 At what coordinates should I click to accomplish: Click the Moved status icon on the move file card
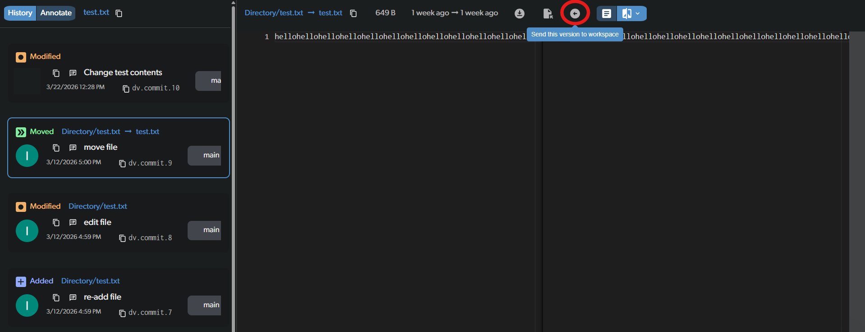(21, 132)
